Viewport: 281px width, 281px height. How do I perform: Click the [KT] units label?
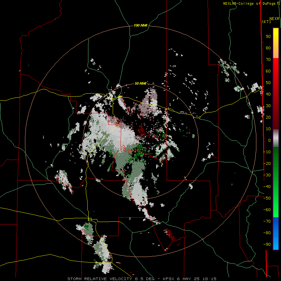(266, 22)
